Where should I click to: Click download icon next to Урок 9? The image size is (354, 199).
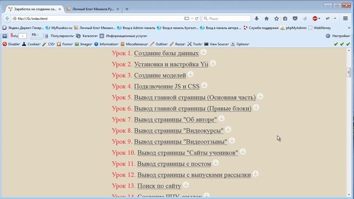[x=232, y=140]
